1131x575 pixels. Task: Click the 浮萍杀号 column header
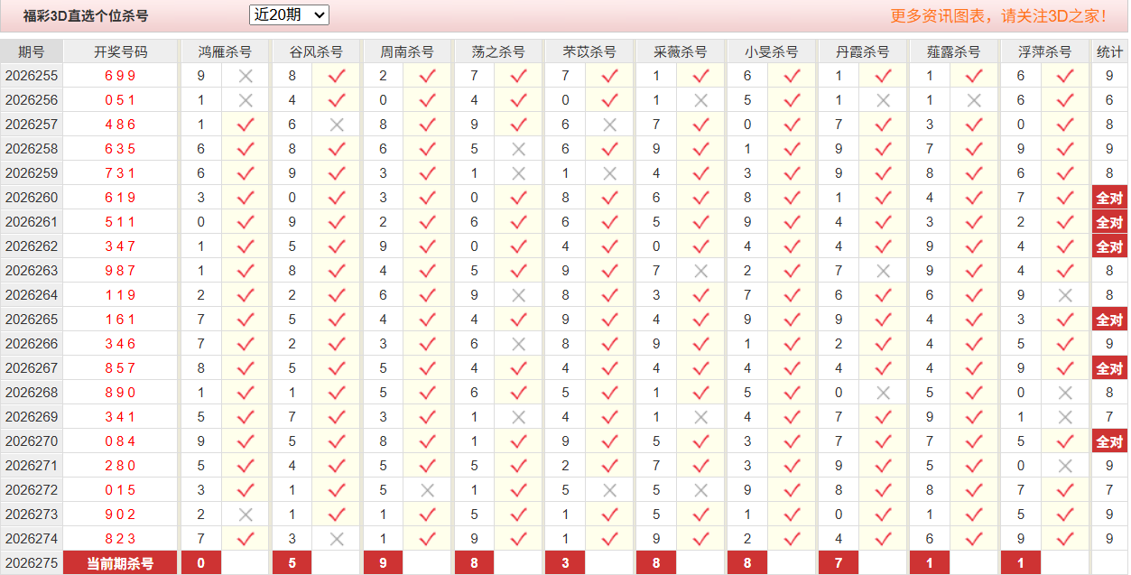click(1046, 51)
